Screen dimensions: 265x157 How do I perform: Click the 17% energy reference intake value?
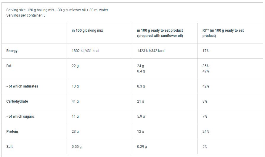pos(206,51)
